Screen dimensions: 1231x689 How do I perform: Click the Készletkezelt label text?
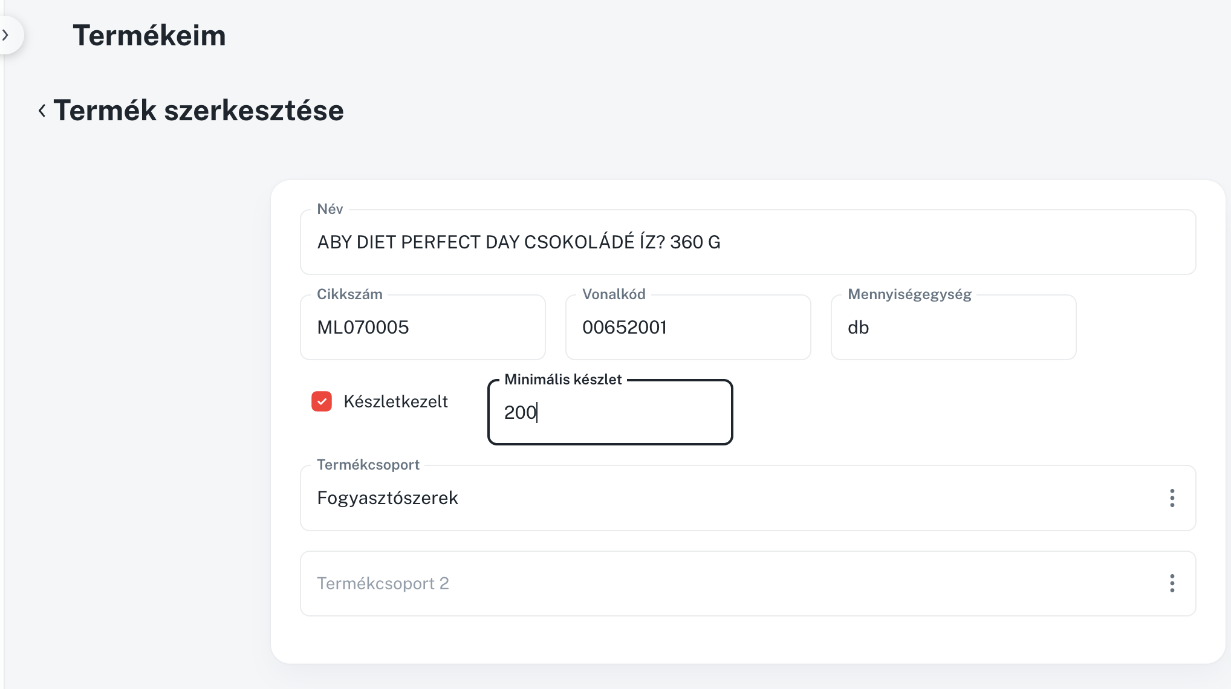(395, 401)
